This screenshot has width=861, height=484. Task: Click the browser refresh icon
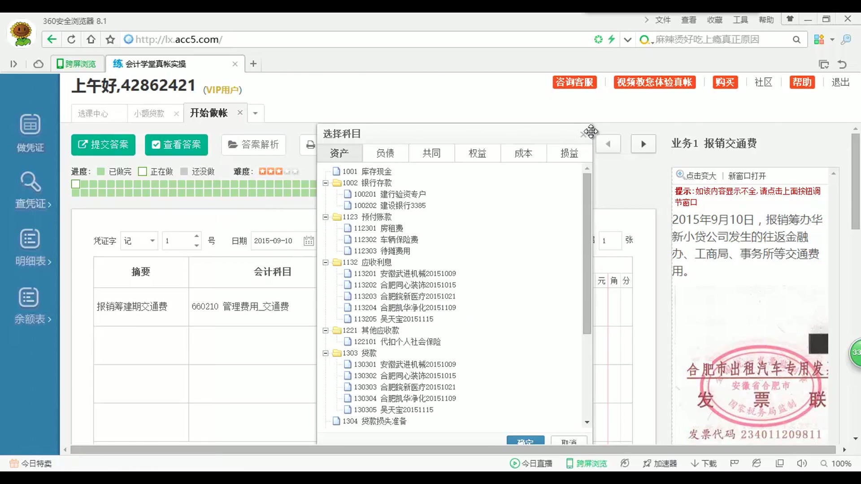pyautogui.click(x=71, y=39)
